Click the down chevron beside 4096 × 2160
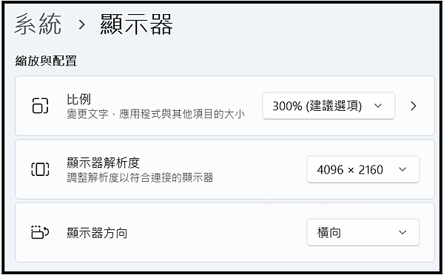This screenshot has width=444, height=275. 403,169
